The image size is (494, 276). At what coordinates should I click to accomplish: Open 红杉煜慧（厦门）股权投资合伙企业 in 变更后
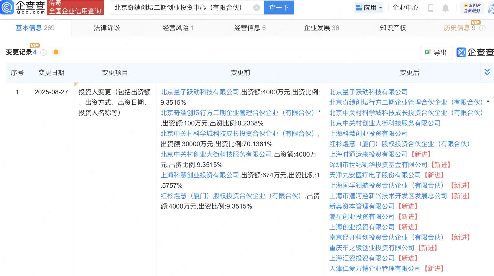click(x=399, y=144)
